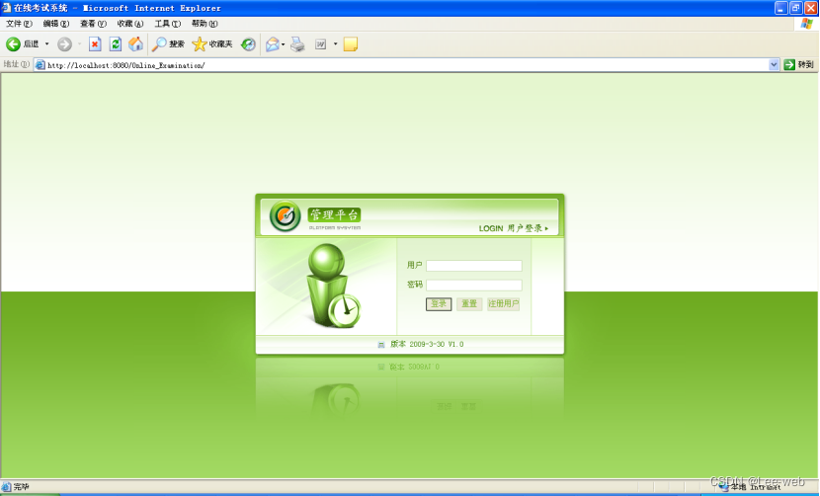Click the 完毕 status bar text
The width and height of the screenshot is (820, 496).
[x=21, y=487]
